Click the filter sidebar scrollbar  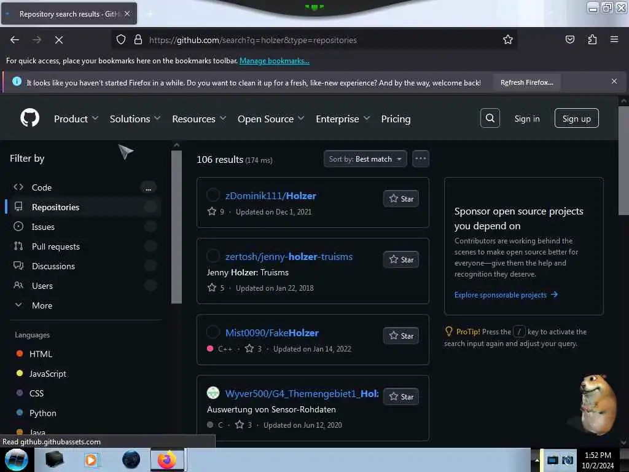176,227
